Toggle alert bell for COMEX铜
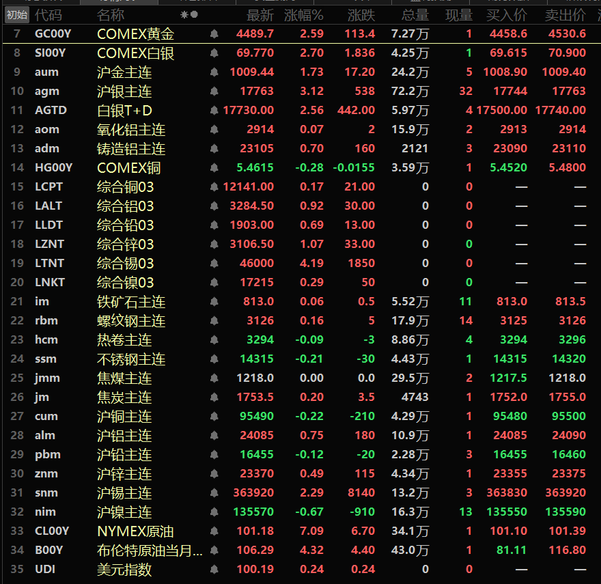This screenshot has height=584, width=601. (214, 168)
